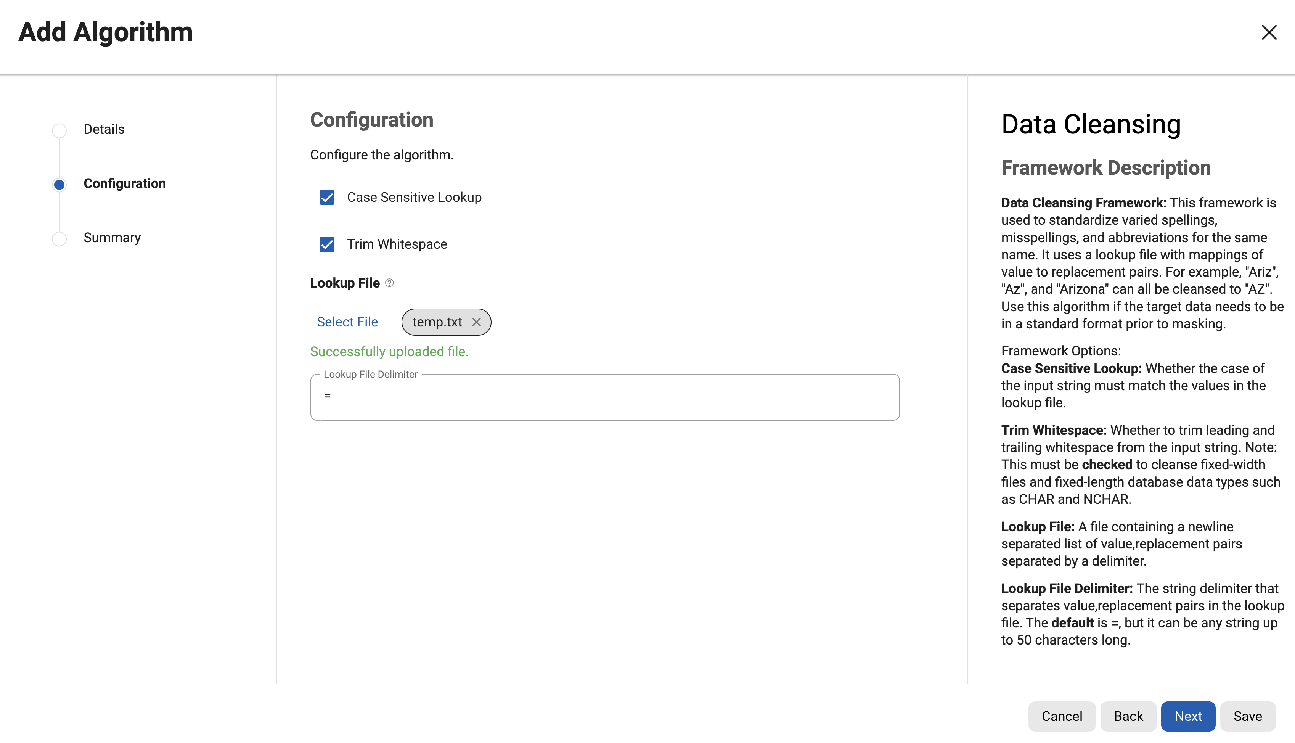Go back to the previous step

click(1128, 716)
